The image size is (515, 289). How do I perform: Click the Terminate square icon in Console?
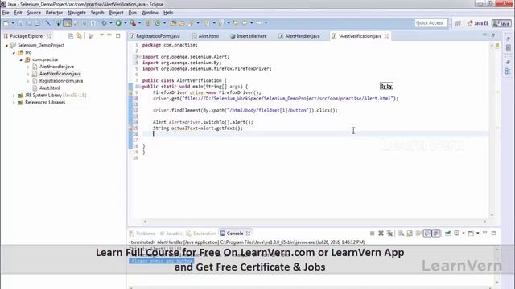372,234
